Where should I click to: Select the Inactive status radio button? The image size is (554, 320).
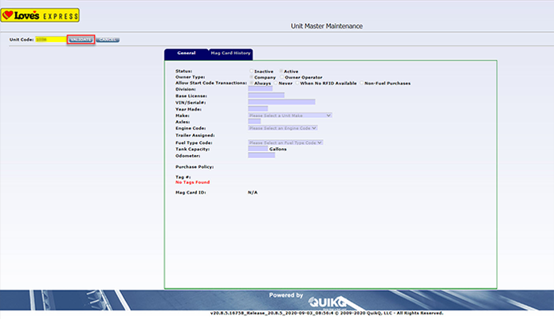pos(252,72)
